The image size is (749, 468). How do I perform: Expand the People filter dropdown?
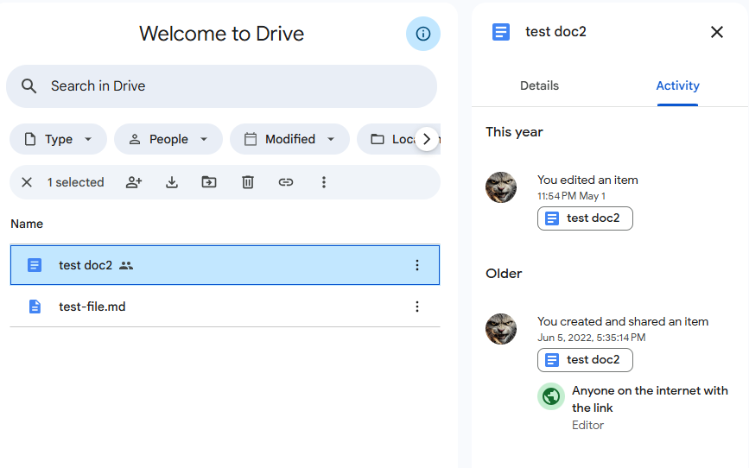[168, 139]
